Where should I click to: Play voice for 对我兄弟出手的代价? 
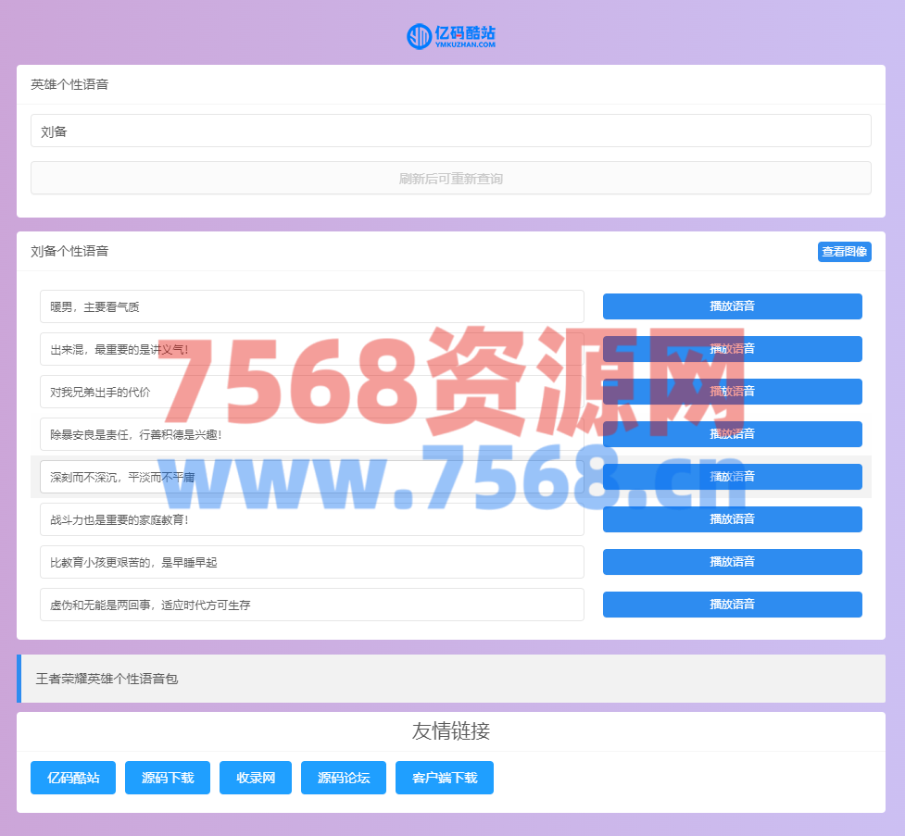point(732,392)
